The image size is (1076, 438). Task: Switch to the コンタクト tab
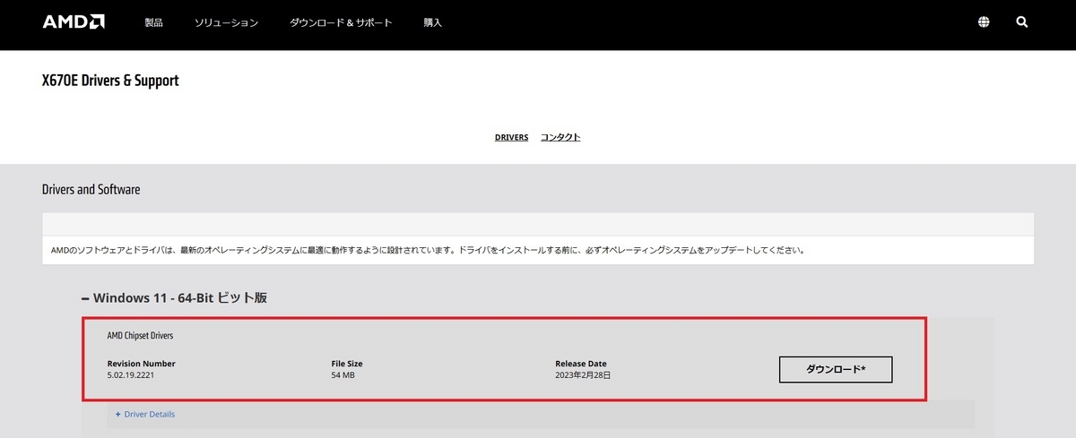560,137
